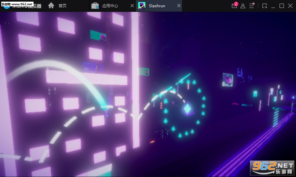Click the home icon in the title bar
This screenshot has height=177, width=296.
click(x=51, y=6)
